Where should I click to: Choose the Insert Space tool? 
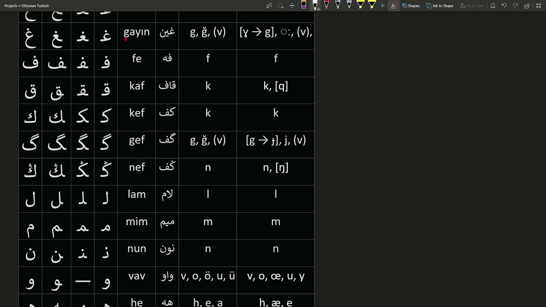pos(292,6)
